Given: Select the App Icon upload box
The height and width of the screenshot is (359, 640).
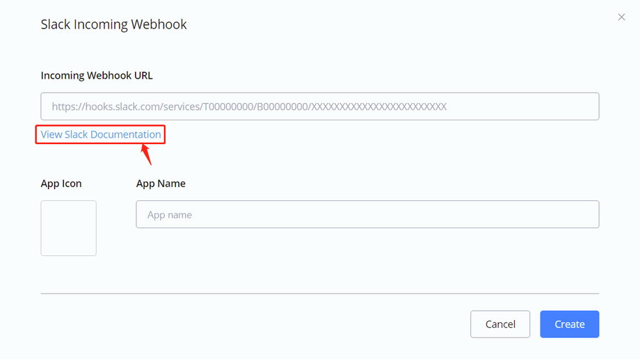Looking at the screenshot, I should coord(69,228).
